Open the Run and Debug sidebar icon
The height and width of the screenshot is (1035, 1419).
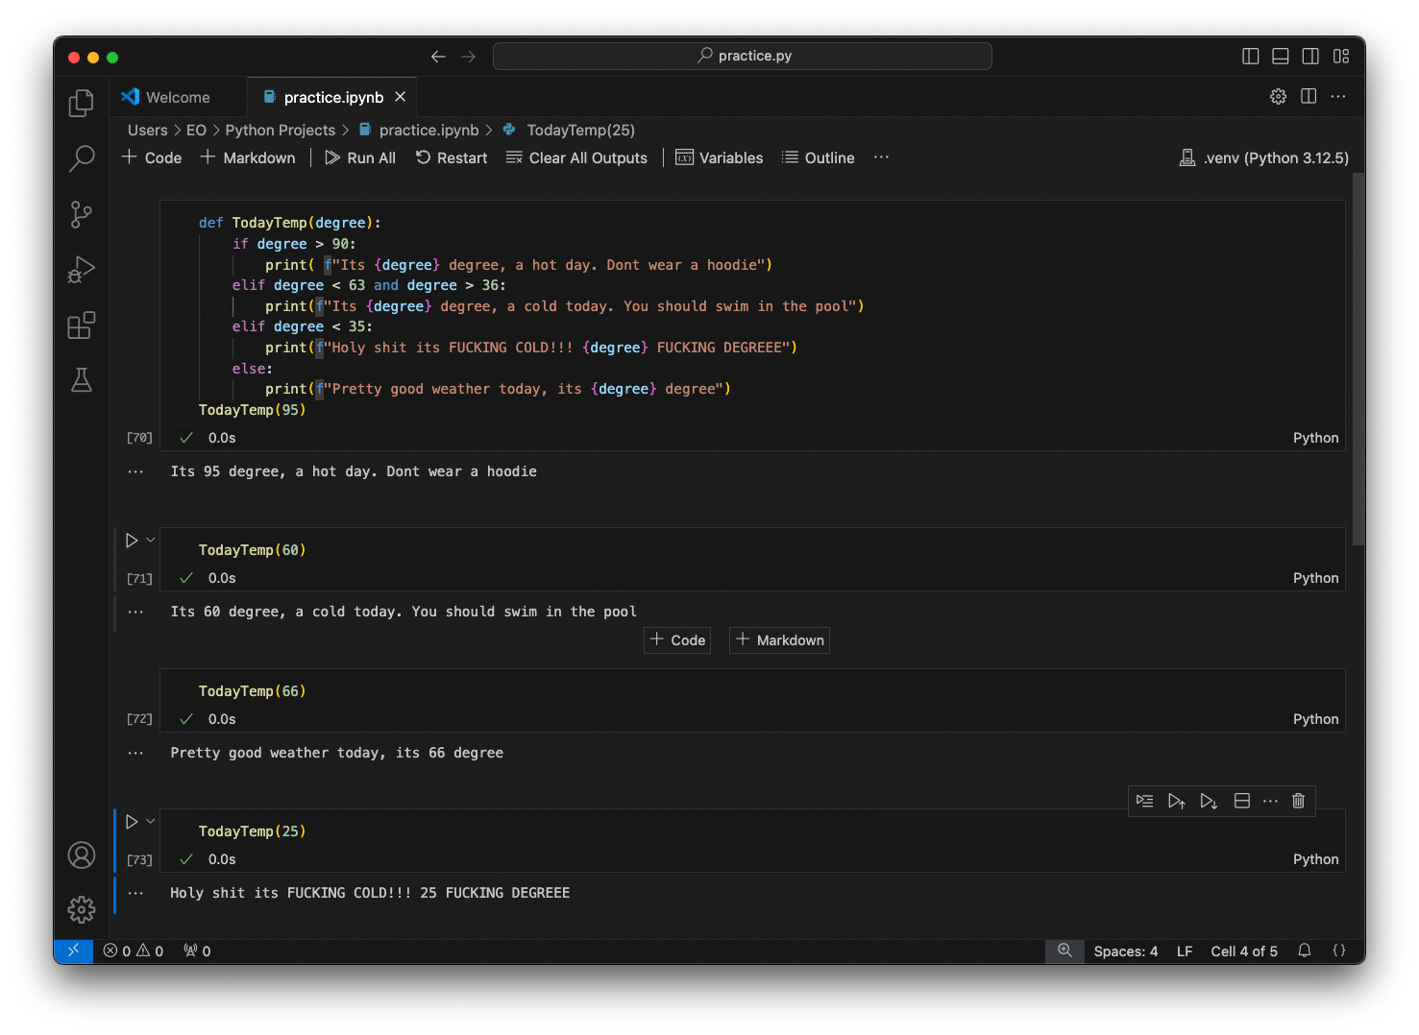81,270
